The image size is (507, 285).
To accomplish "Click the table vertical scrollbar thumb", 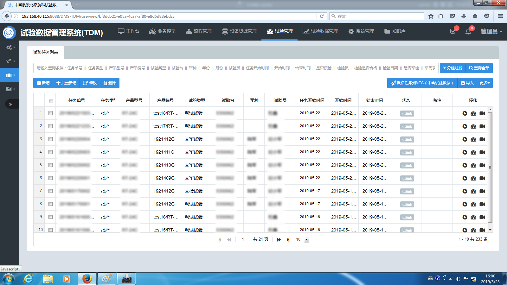I will coord(490,168).
